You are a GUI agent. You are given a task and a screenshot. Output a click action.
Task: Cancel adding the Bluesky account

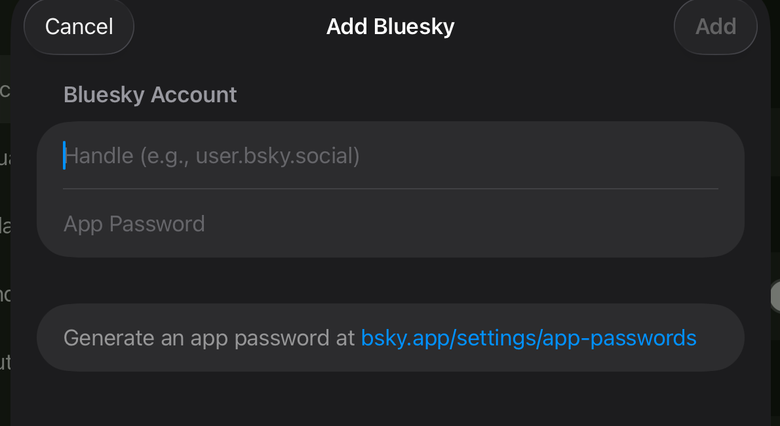point(78,26)
